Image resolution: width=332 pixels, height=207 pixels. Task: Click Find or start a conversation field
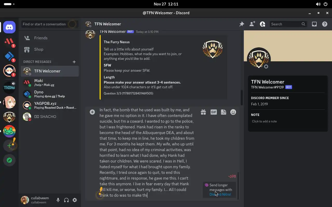pos(50,24)
